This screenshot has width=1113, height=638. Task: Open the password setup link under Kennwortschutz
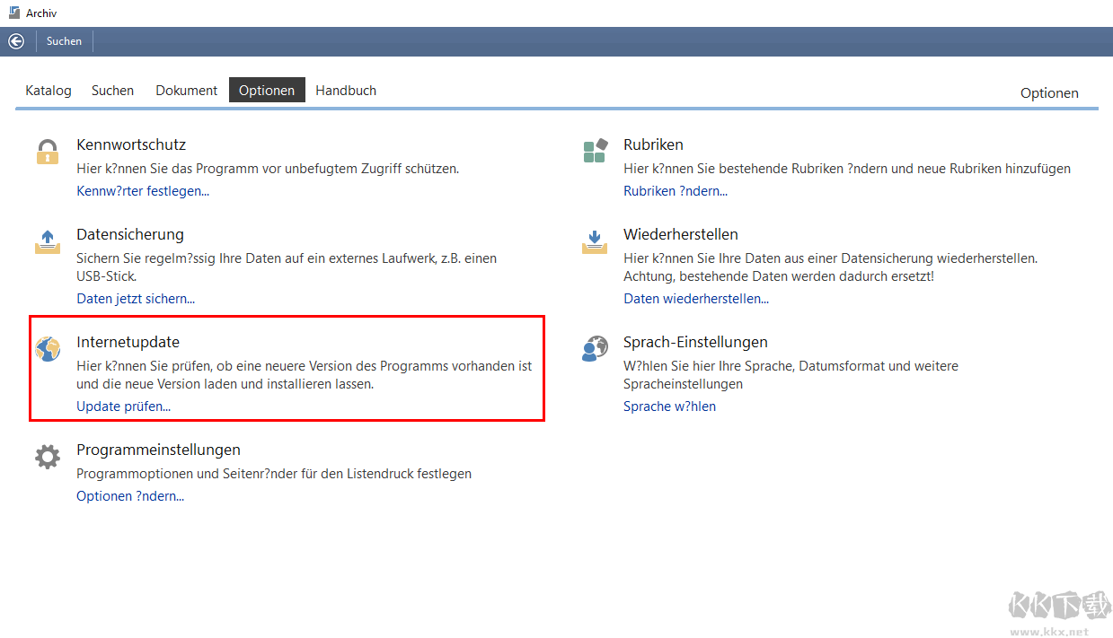143,191
